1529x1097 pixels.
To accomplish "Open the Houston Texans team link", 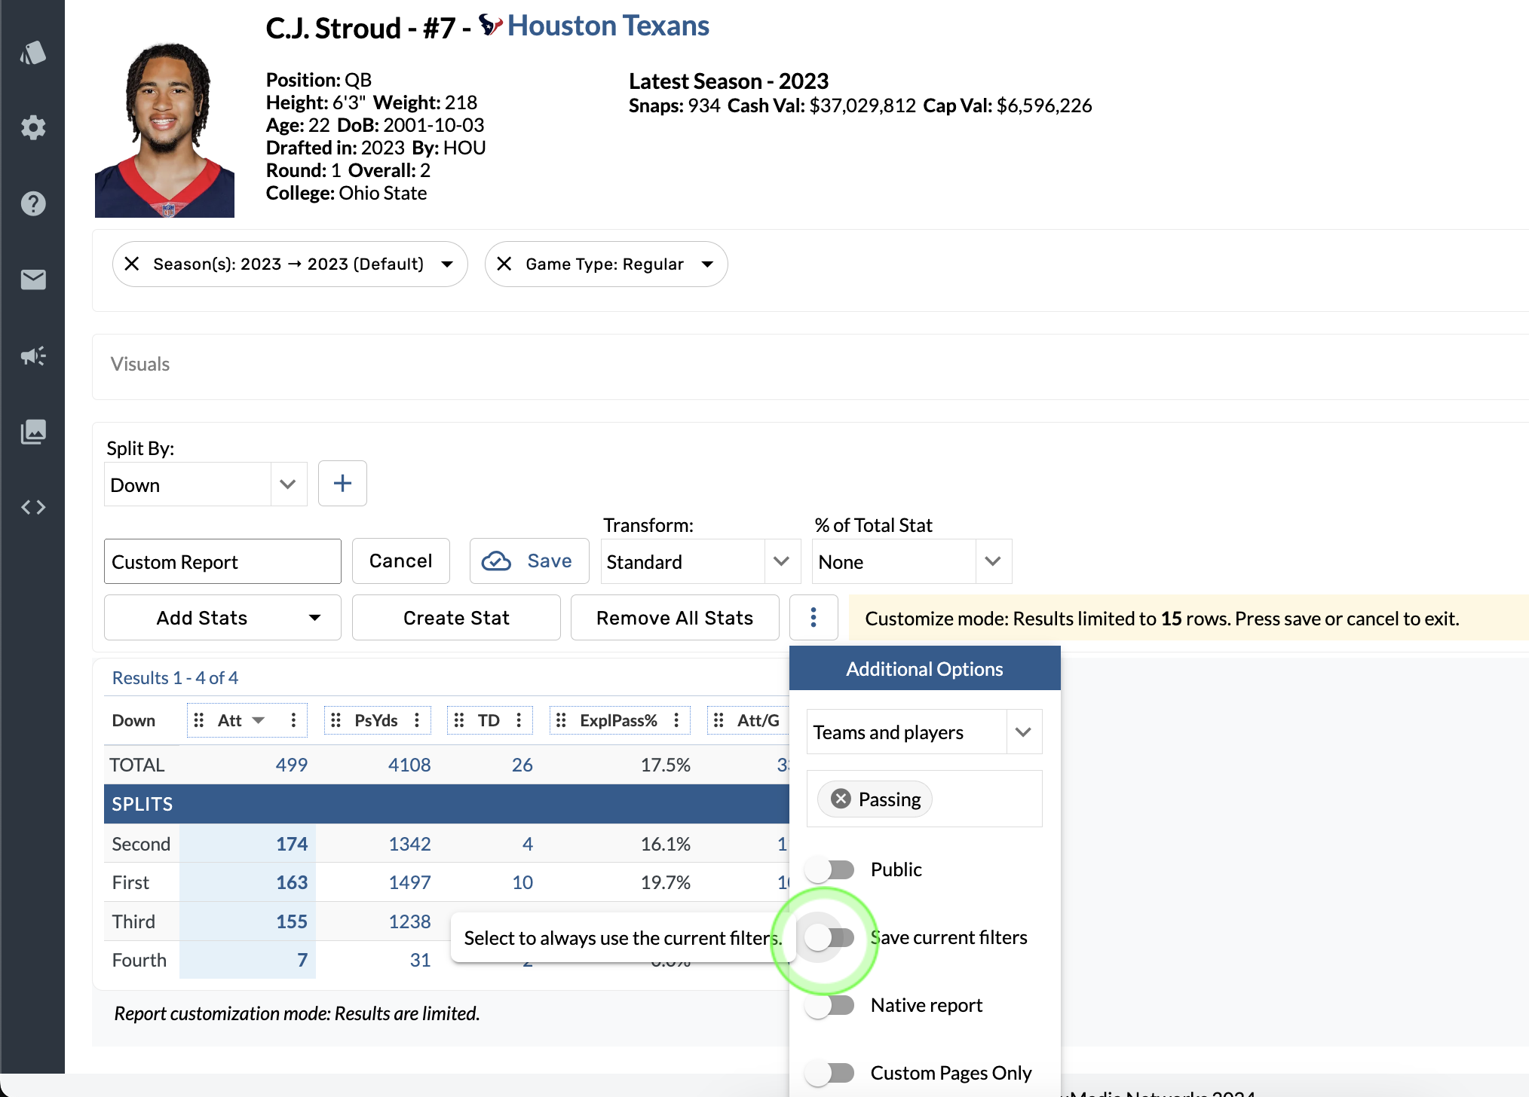I will (608, 26).
